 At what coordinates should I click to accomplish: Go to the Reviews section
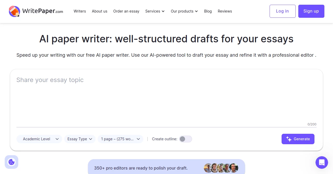pyautogui.click(x=225, y=11)
